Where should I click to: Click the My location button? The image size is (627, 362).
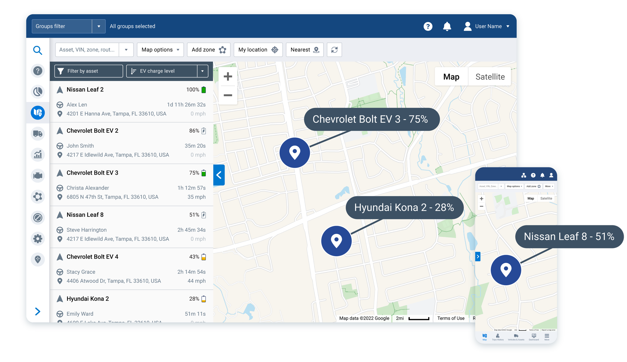(x=258, y=50)
